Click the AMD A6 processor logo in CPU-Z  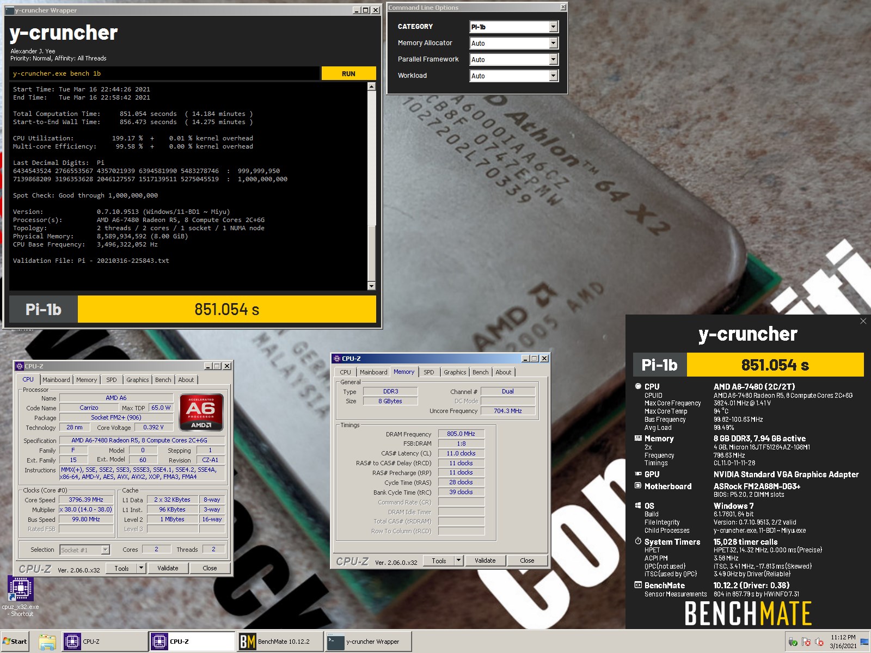[x=201, y=412]
